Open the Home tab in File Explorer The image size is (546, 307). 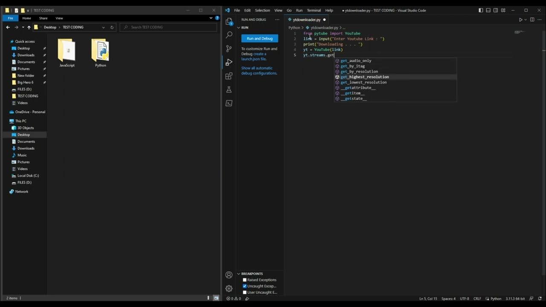pyautogui.click(x=26, y=18)
